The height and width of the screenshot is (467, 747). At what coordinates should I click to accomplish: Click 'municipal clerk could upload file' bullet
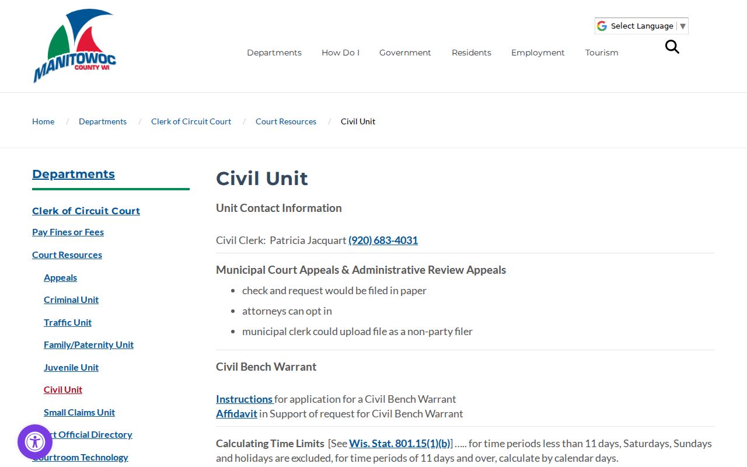pyautogui.click(x=357, y=332)
